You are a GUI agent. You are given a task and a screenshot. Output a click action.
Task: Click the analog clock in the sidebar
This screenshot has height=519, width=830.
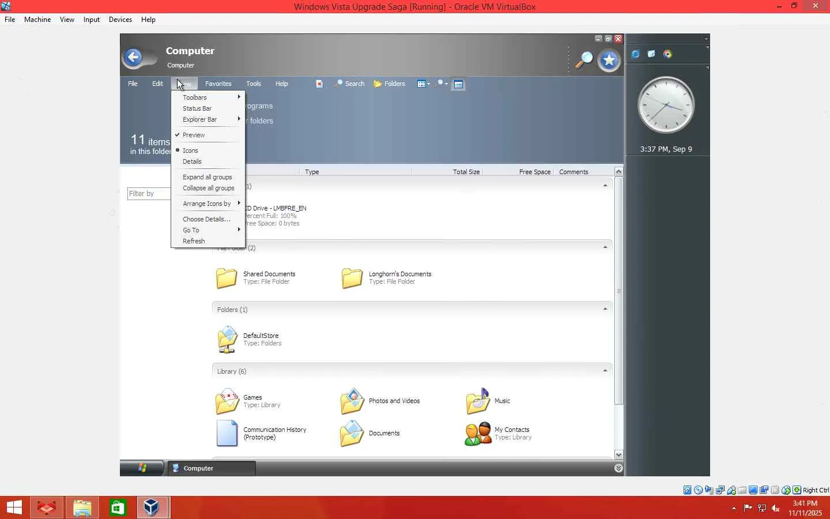pyautogui.click(x=666, y=106)
